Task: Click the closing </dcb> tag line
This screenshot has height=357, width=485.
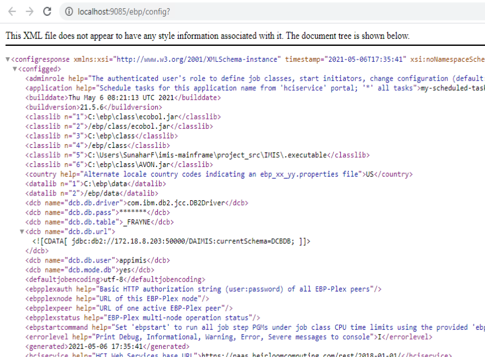Action: pos(37,251)
